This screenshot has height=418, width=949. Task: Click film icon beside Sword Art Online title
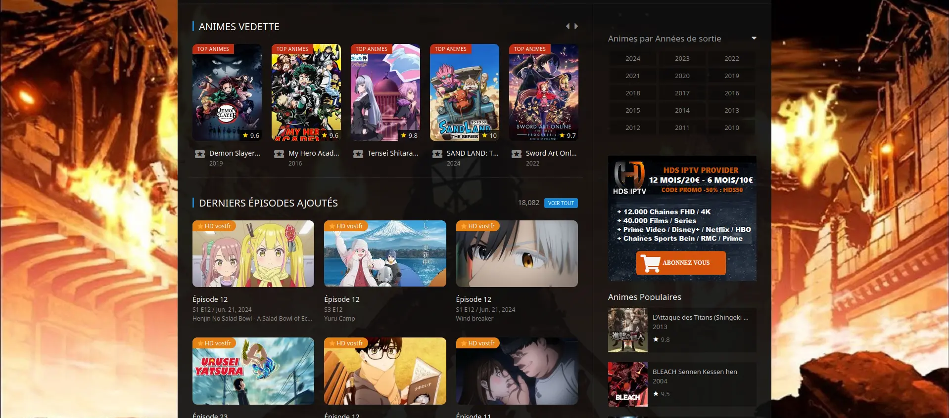coord(517,154)
